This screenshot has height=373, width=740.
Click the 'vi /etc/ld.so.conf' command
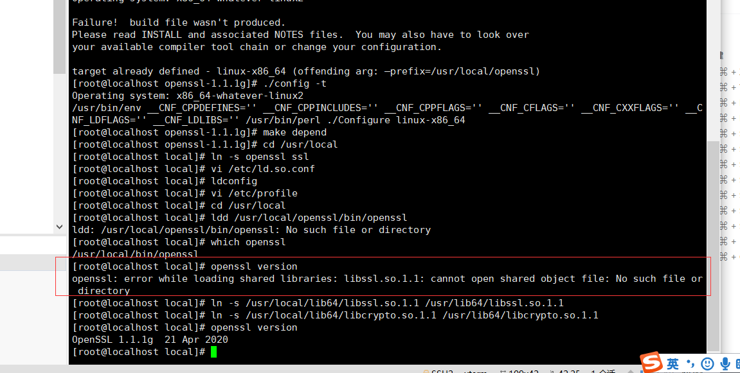[262, 169]
